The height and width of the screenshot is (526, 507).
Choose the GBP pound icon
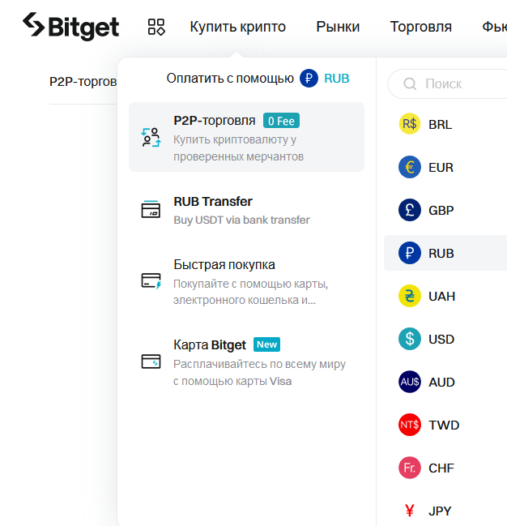point(410,210)
